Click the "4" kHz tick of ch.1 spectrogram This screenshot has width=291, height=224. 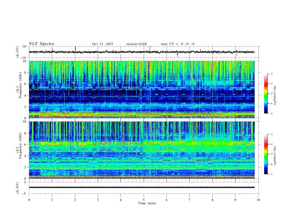[25, 96]
